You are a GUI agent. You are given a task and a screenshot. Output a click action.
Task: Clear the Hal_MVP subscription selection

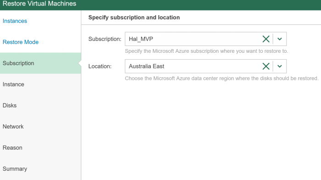click(266, 39)
